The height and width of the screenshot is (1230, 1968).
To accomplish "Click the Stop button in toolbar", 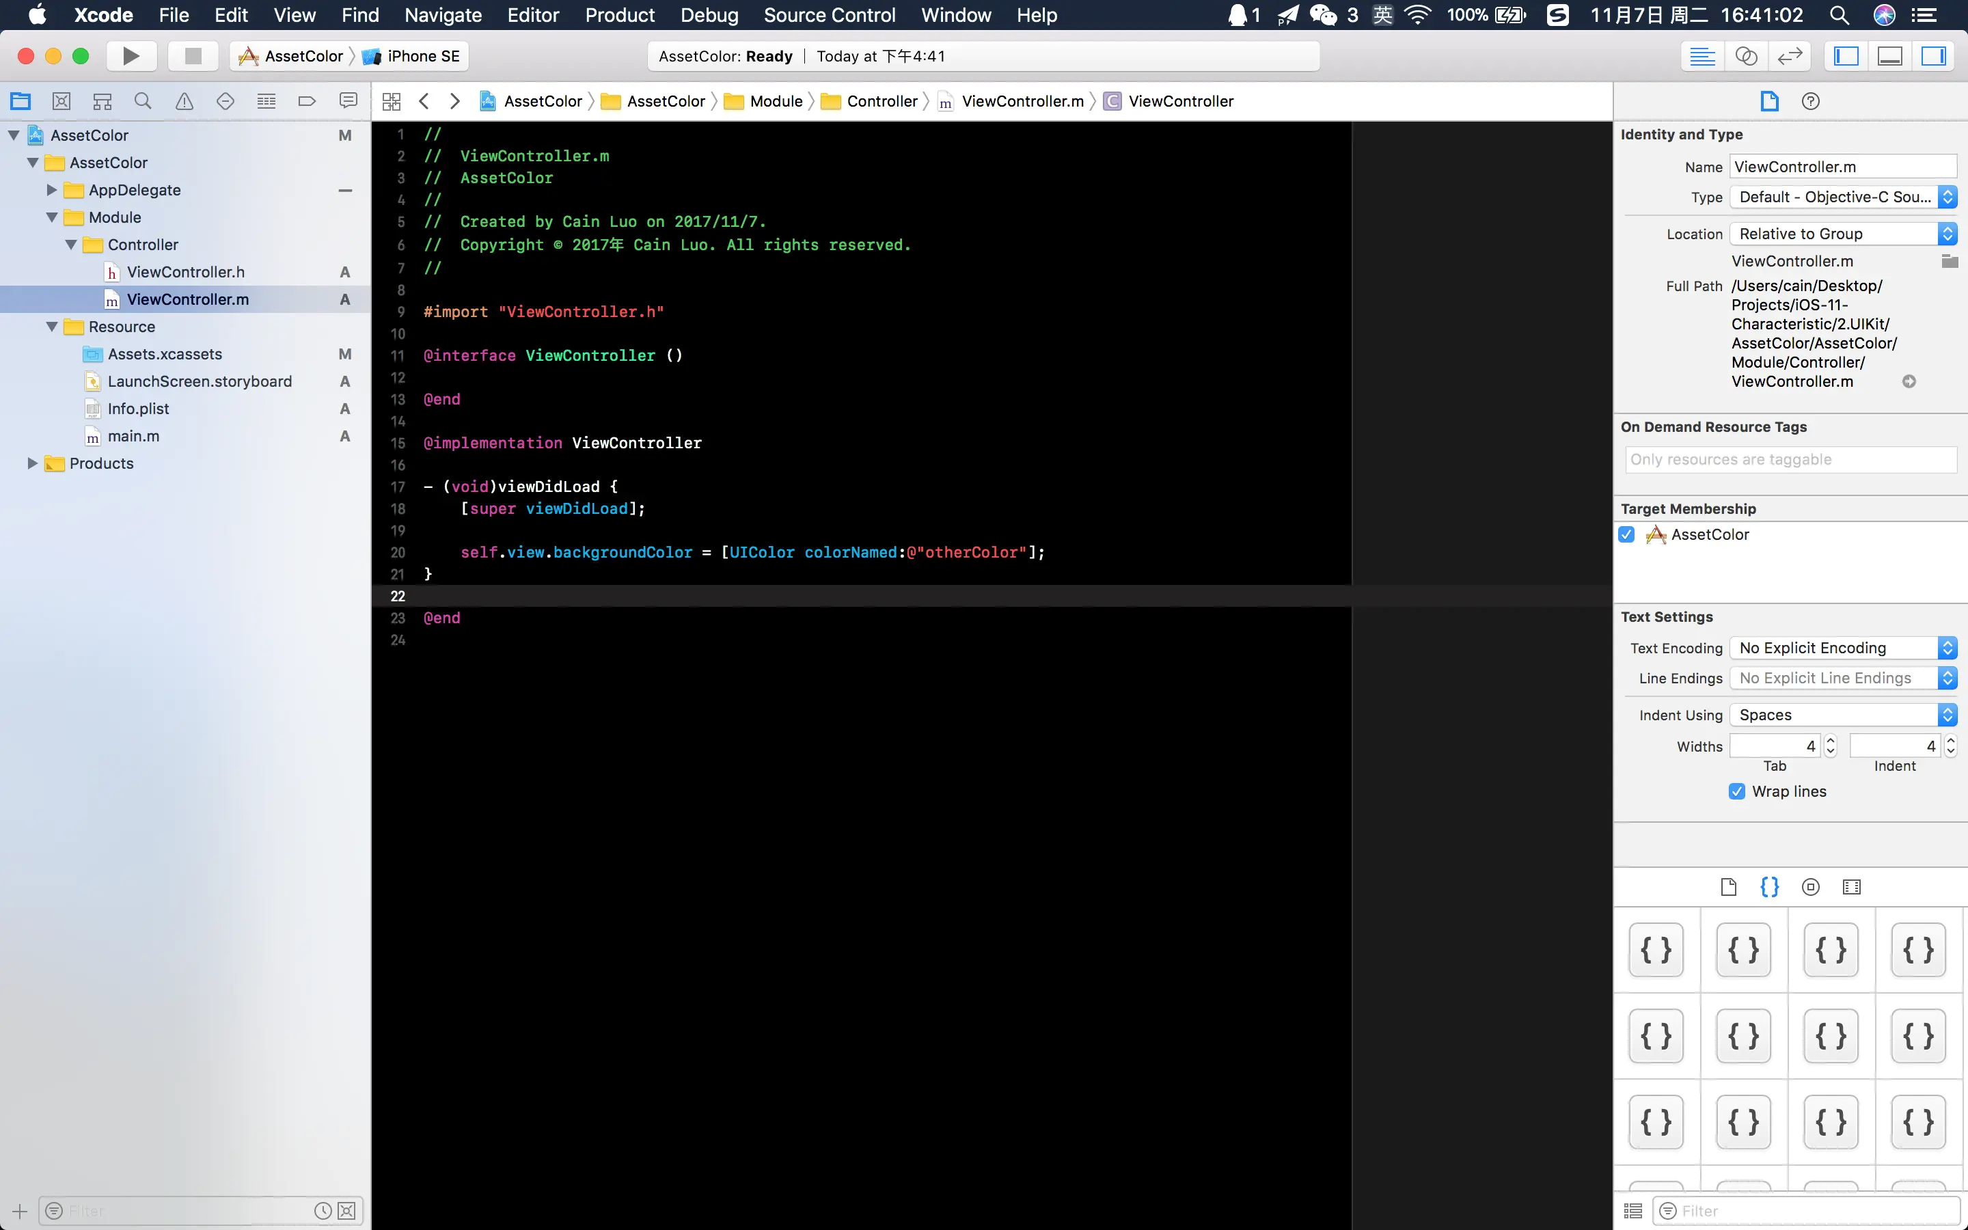I will [193, 56].
